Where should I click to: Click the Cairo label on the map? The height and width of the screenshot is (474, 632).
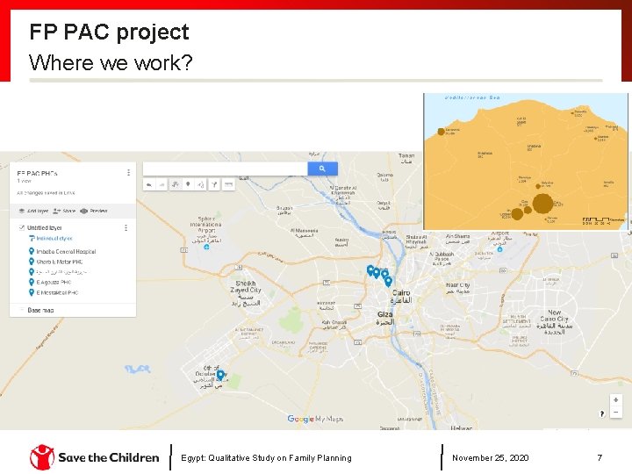click(x=401, y=297)
